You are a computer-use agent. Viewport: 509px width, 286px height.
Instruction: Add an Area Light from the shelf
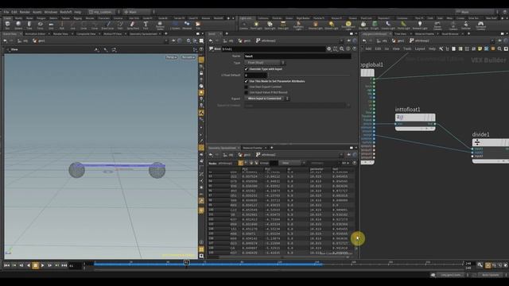click(283, 25)
